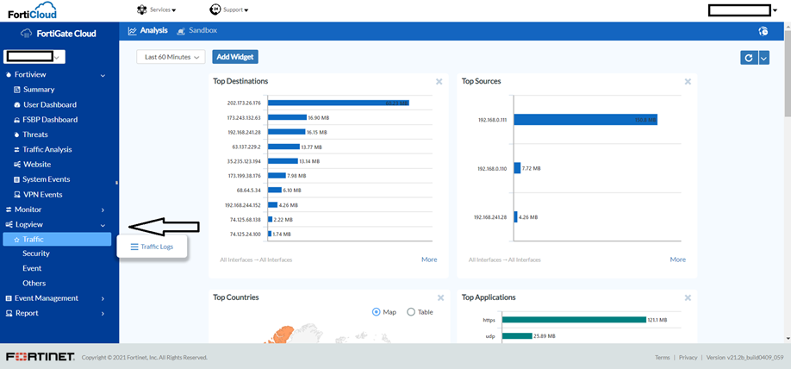Click the star icon beside Traffic
791x369 pixels.
16,240
